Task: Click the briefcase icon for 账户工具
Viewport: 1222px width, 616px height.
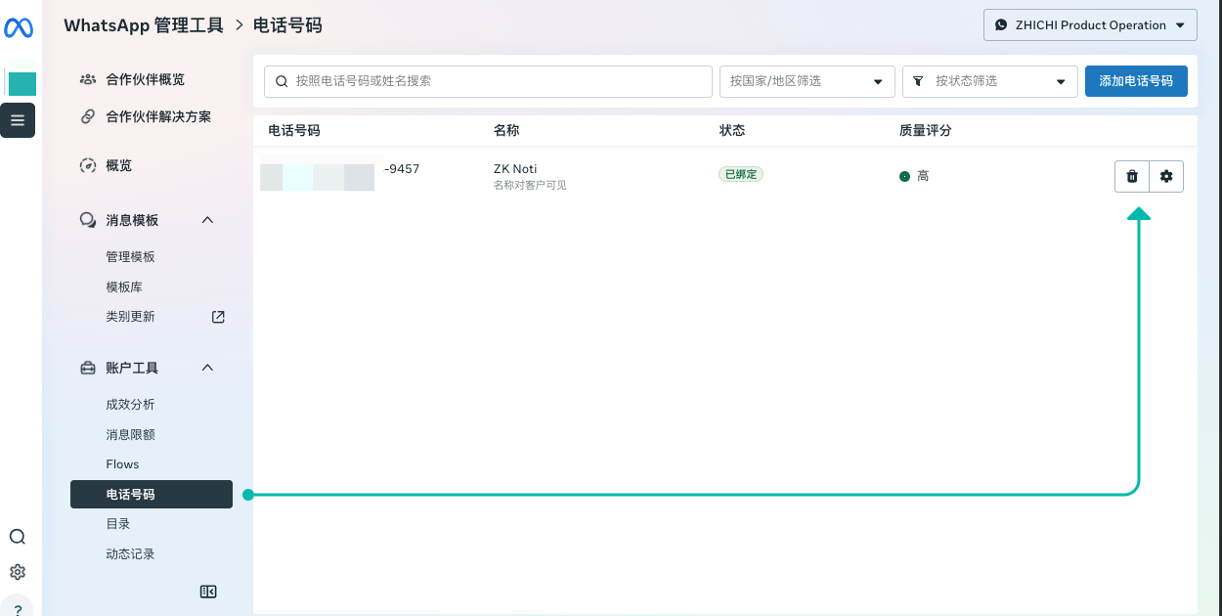Action: tap(88, 368)
